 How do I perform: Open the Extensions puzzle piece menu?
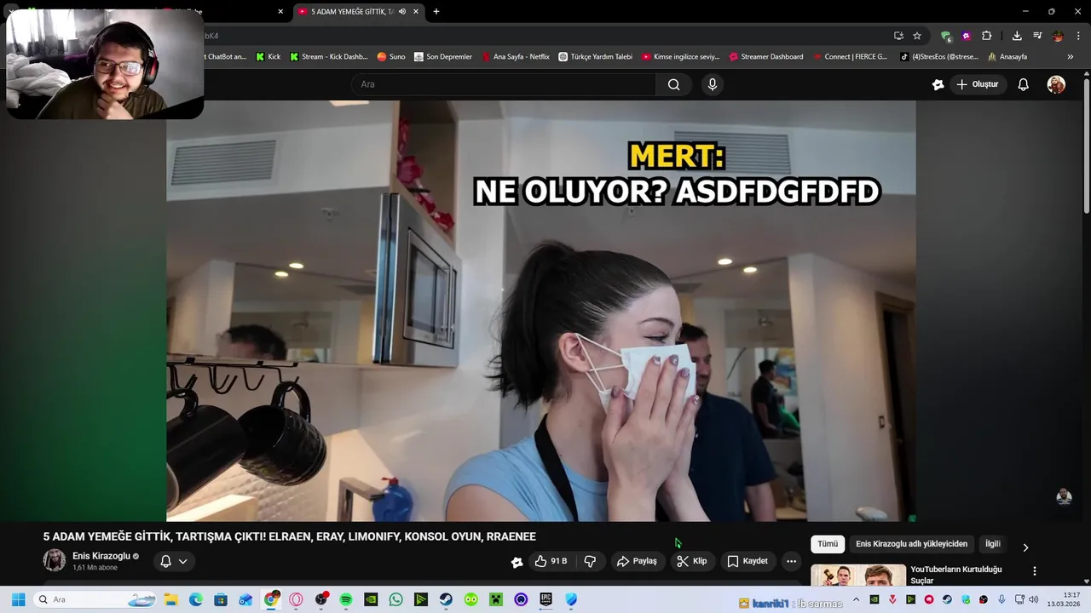tap(986, 36)
